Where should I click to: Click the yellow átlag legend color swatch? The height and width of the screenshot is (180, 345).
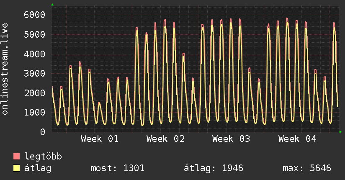tap(17, 169)
